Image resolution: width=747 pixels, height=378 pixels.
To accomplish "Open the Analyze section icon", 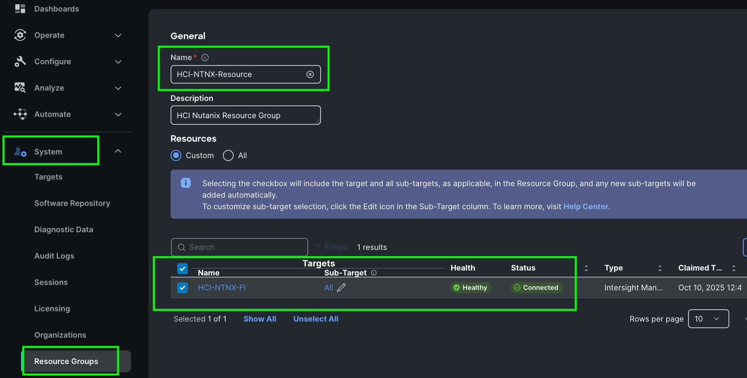I will point(19,88).
